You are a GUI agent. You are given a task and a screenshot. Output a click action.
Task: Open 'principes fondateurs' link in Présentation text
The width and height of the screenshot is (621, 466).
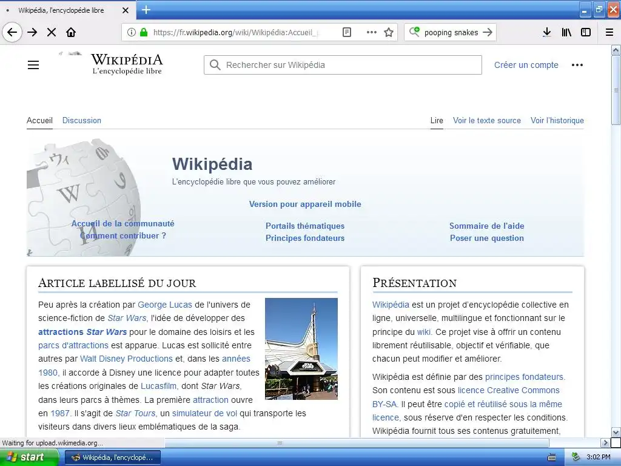point(525,377)
